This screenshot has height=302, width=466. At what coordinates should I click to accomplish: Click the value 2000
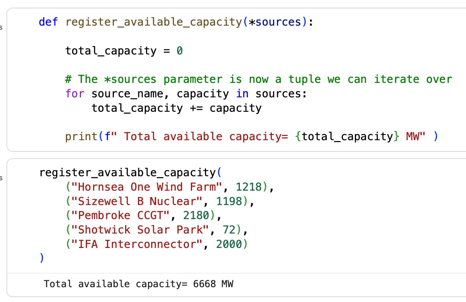[229, 244]
